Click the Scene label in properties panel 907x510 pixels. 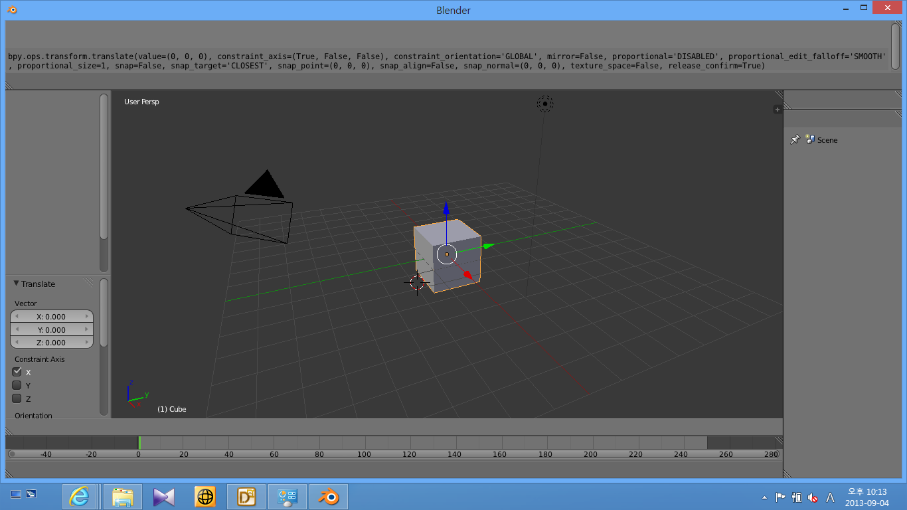coord(827,140)
